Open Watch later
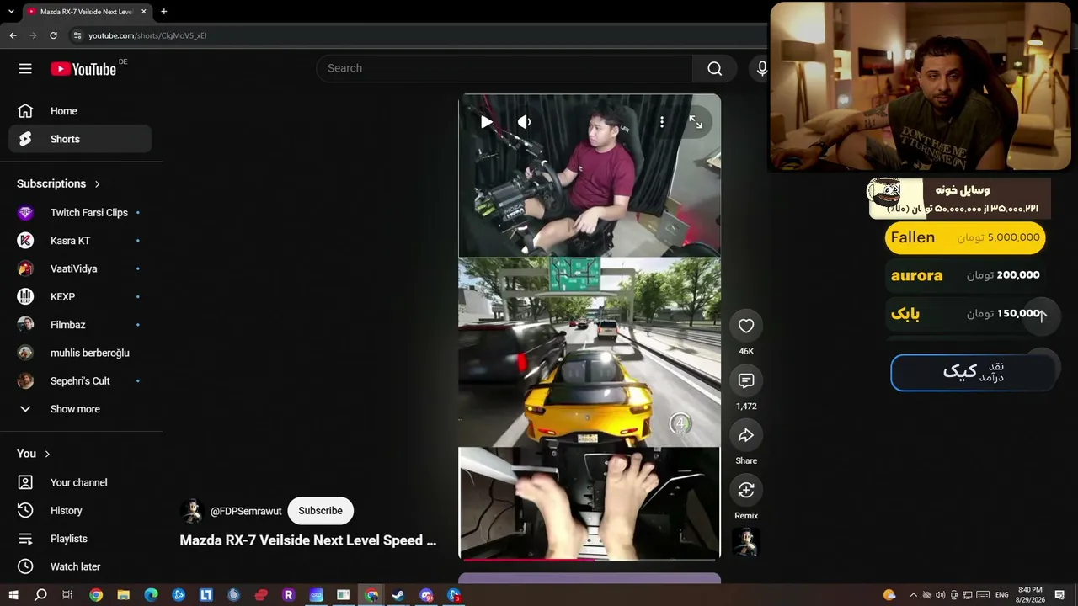 [80, 566]
